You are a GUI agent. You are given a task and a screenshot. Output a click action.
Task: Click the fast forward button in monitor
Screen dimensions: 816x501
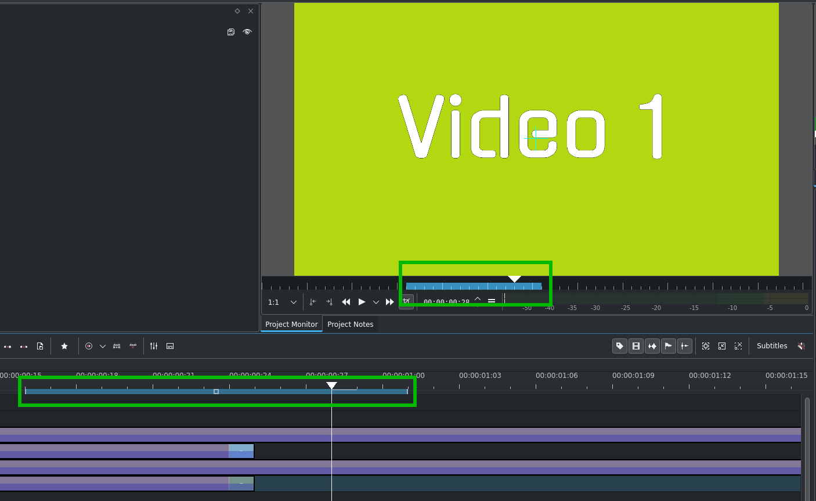coord(390,302)
